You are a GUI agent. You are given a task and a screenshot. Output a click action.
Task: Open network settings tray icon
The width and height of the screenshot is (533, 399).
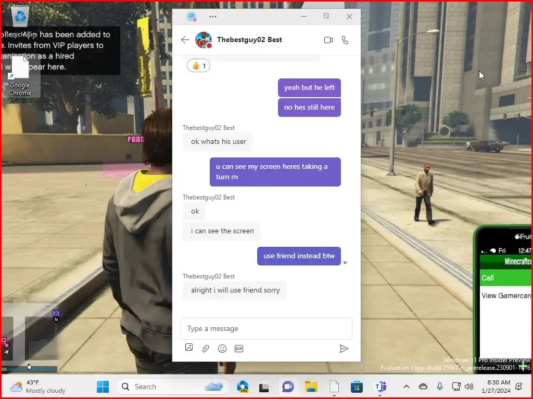coord(456,387)
